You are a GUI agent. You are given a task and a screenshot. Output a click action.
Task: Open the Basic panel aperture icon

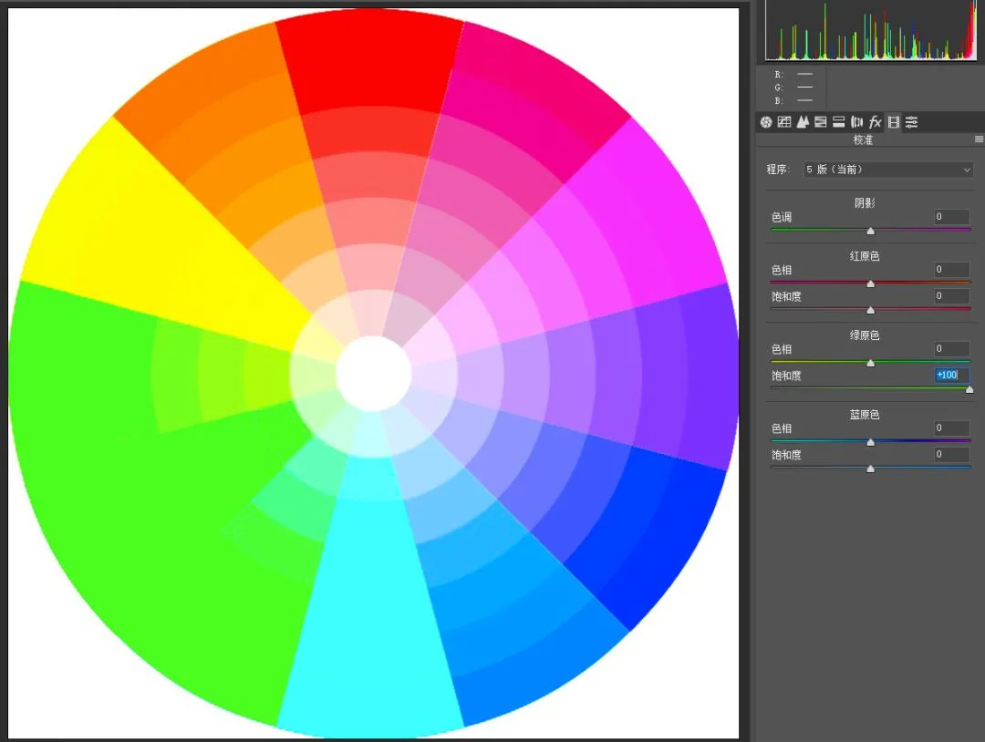tap(766, 122)
